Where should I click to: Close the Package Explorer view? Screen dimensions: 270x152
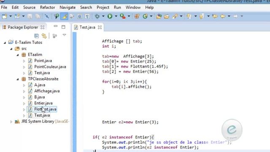point(42,27)
